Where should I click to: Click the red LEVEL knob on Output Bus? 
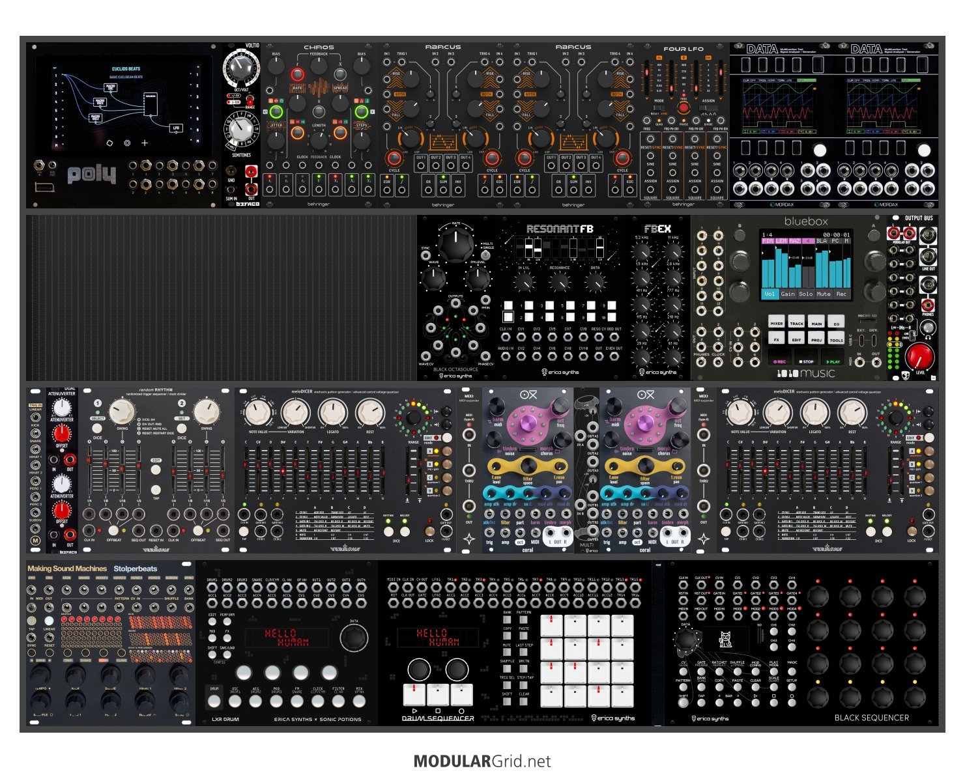click(919, 356)
